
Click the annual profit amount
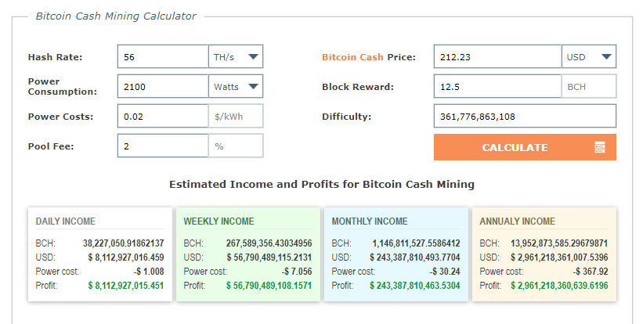click(x=559, y=286)
